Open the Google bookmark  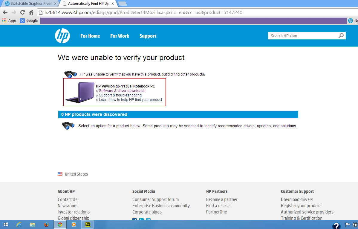(29, 21)
